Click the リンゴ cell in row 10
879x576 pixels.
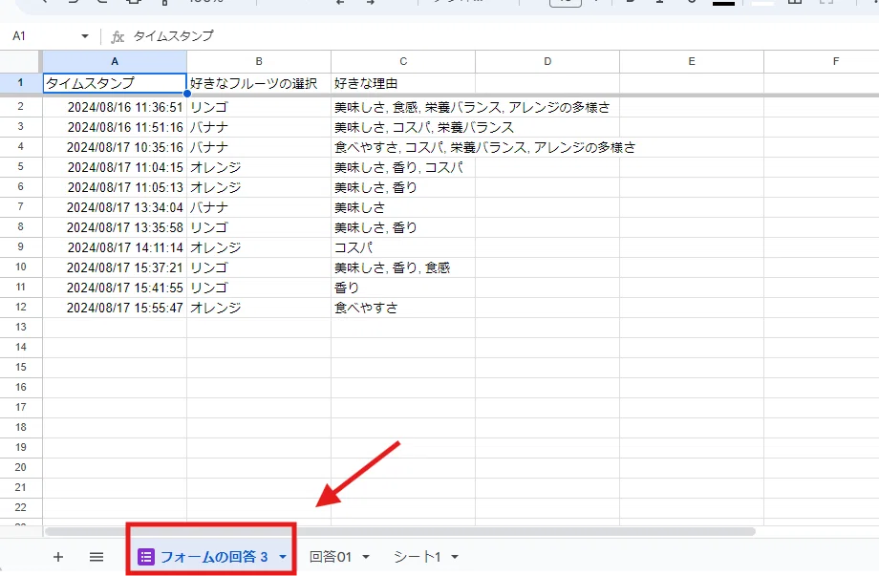pos(259,267)
